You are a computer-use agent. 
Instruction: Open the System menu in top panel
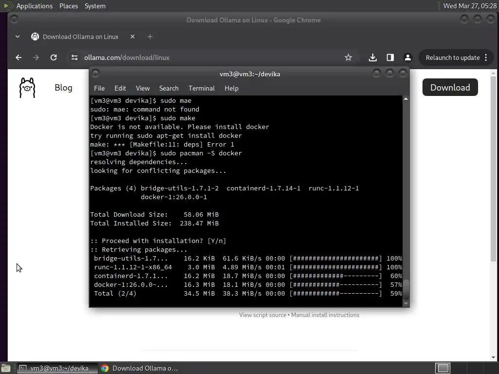coord(95,6)
